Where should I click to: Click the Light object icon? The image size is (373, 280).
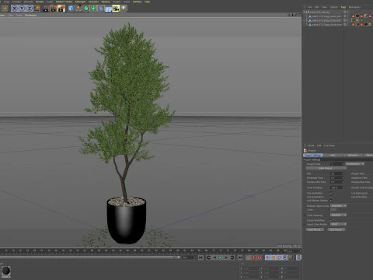[x=124, y=9]
